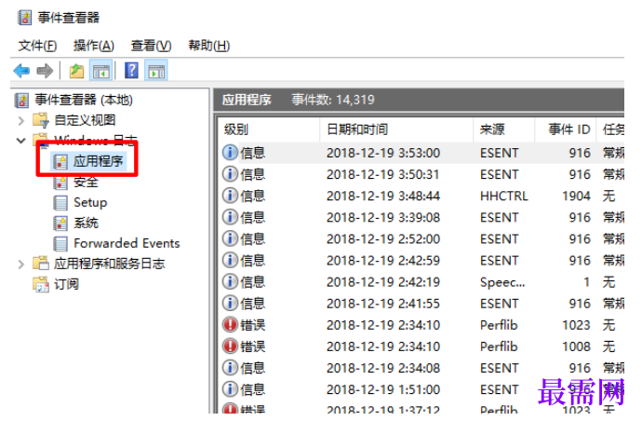
Task: Sort by 事件 ID column header
Action: (x=566, y=129)
